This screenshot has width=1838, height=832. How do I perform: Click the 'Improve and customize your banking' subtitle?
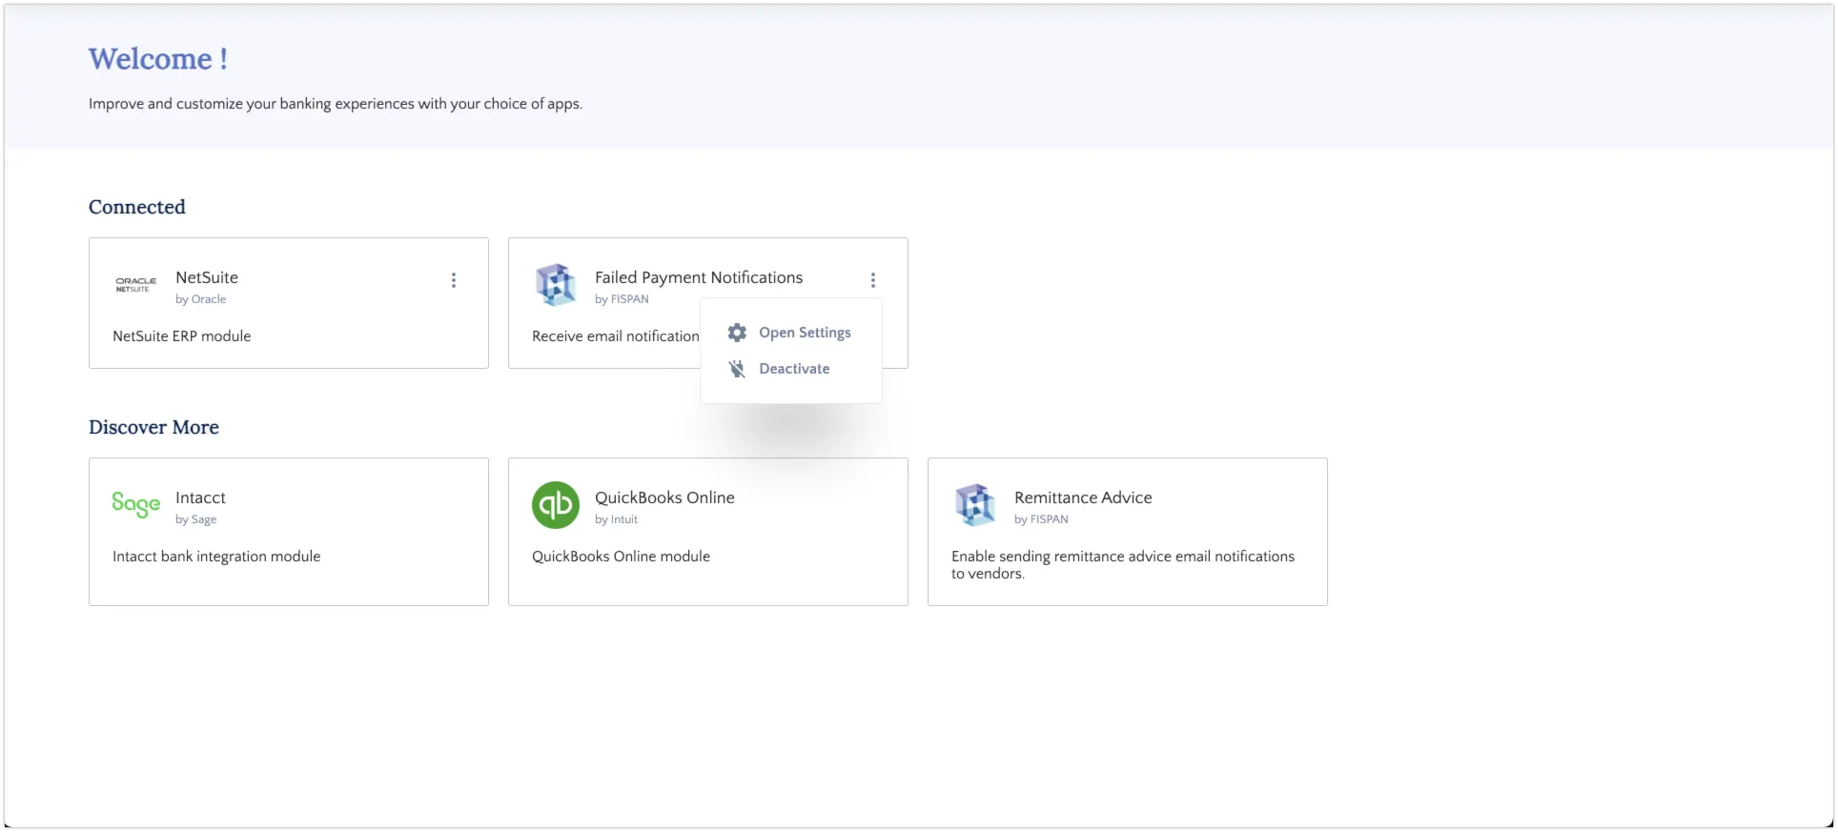click(x=336, y=104)
